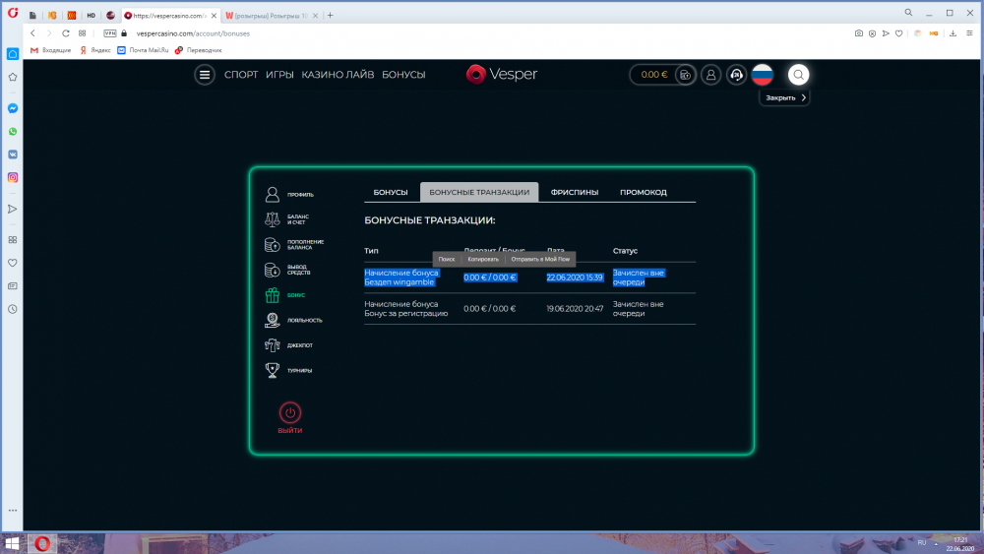Open Вывод средств withdrawal icon

click(273, 271)
